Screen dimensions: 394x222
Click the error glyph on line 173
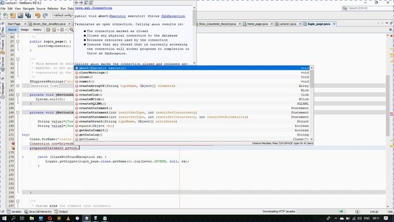(13, 144)
